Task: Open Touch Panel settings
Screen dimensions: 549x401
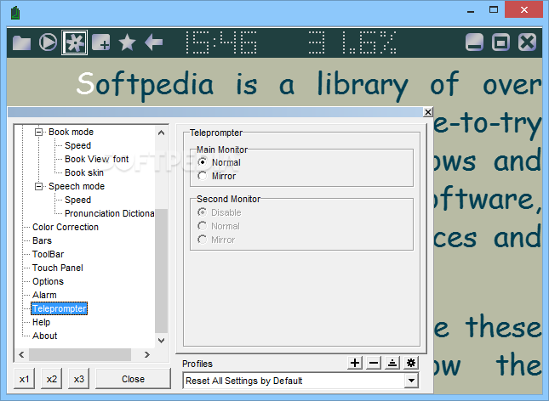Action: coord(58,268)
